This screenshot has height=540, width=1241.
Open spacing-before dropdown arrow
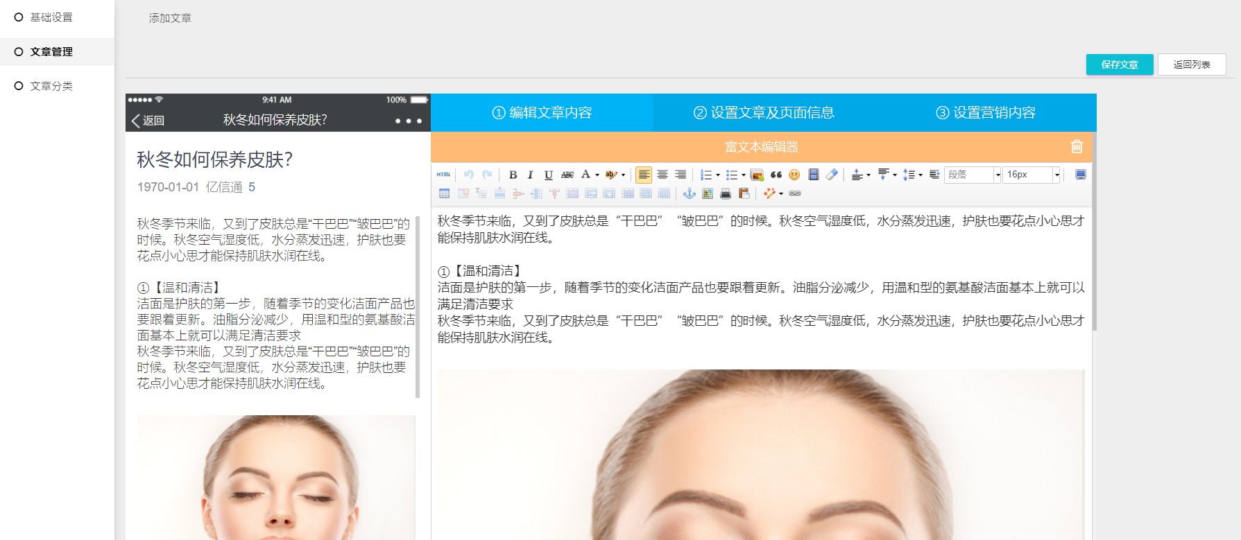[868, 175]
